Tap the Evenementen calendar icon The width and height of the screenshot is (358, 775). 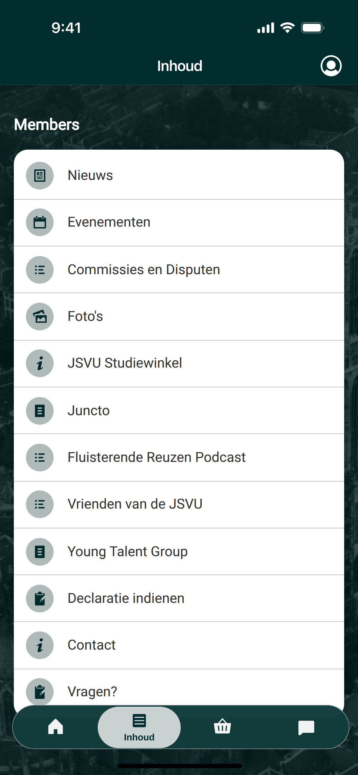40,222
